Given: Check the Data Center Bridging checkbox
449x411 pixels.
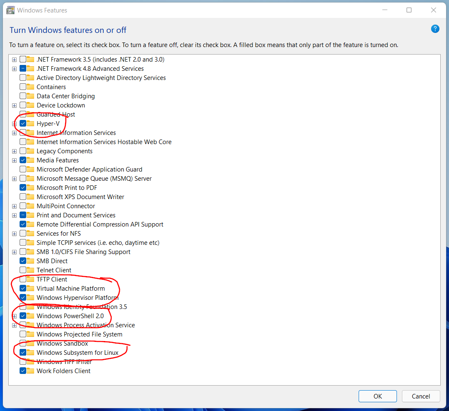Looking at the screenshot, I should (x=23, y=96).
